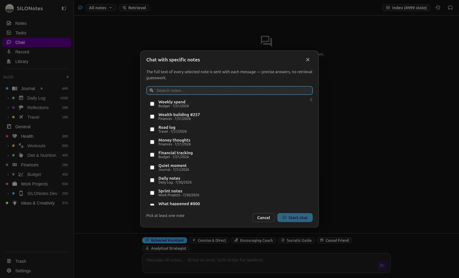Start a new chat icon top right
The height and width of the screenshot is (278, 459).
450,8
